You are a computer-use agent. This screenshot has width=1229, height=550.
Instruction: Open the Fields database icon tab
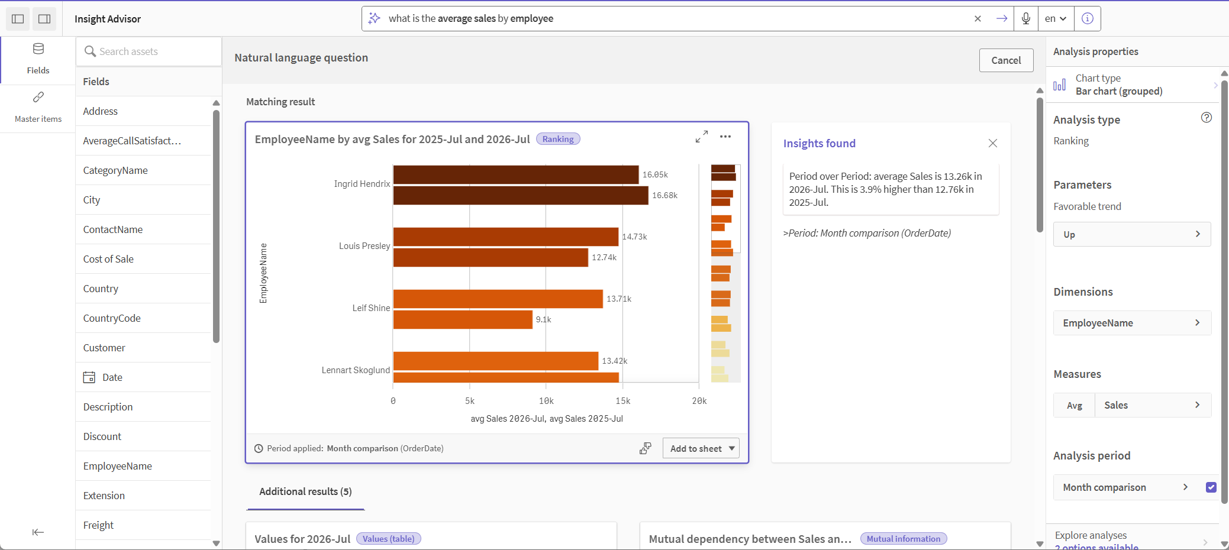(38, 59)
